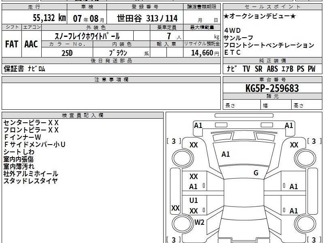Select the 内装色 header

pyautogui.click(x=122, y=44)
